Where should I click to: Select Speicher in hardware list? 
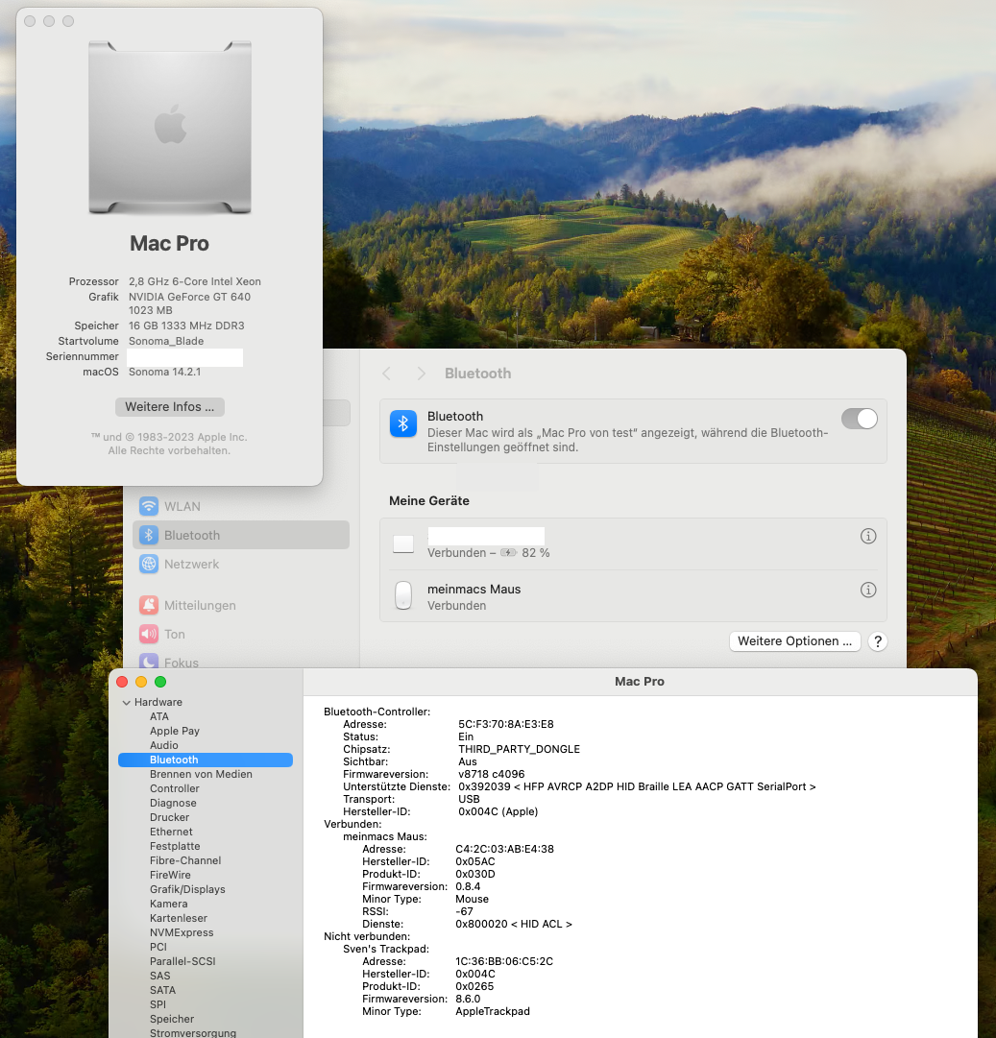(172, 1020)
